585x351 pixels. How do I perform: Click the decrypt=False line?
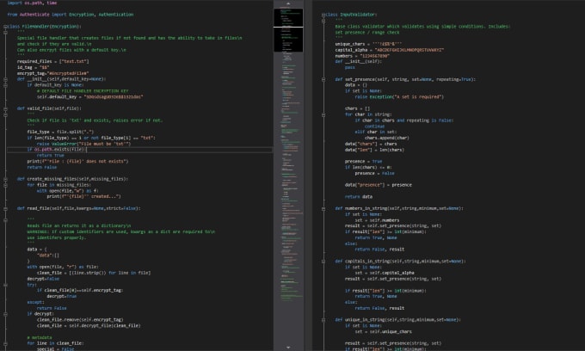pos(43,279)
